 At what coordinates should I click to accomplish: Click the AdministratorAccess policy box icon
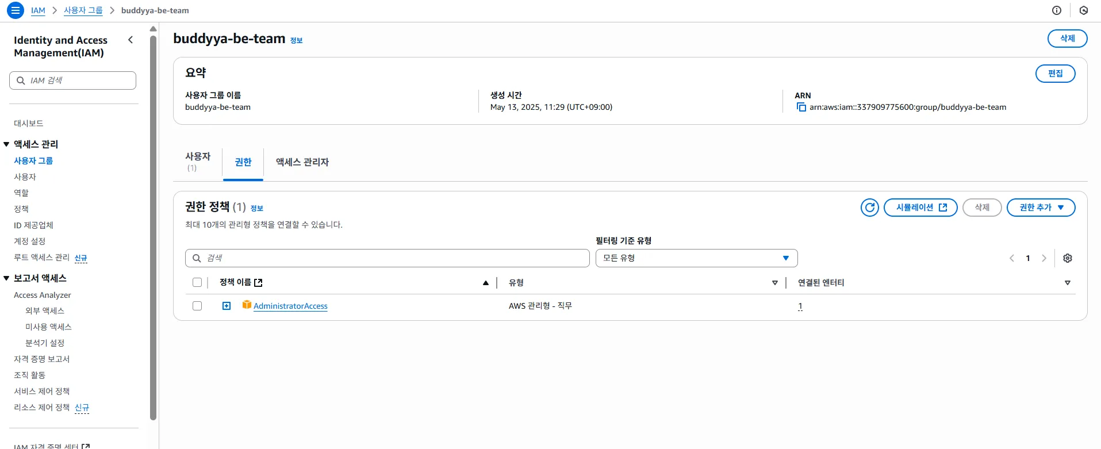click(x=247, y=305)
